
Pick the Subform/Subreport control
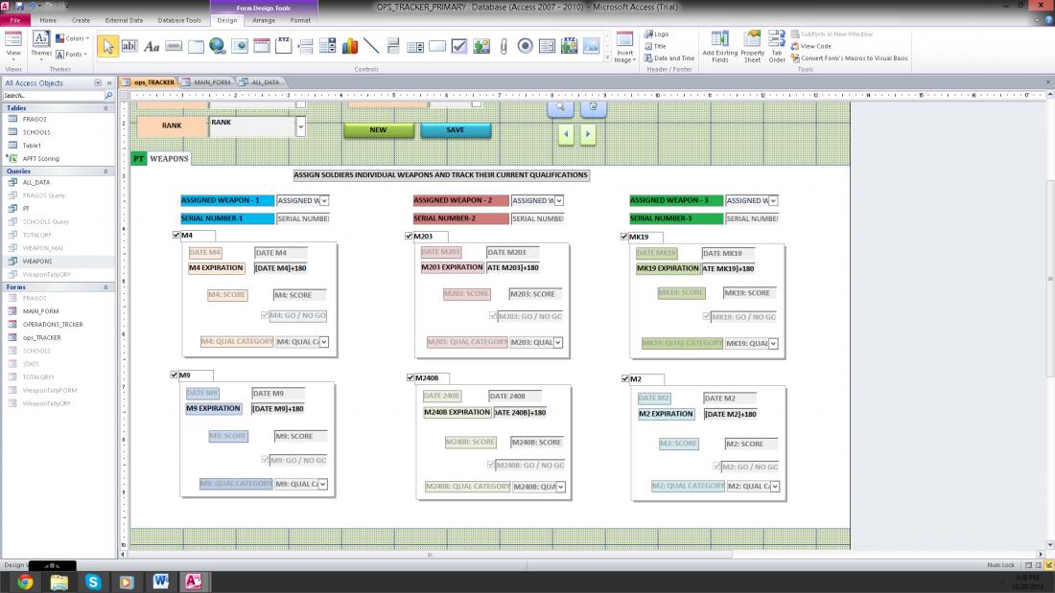(547, 46)
